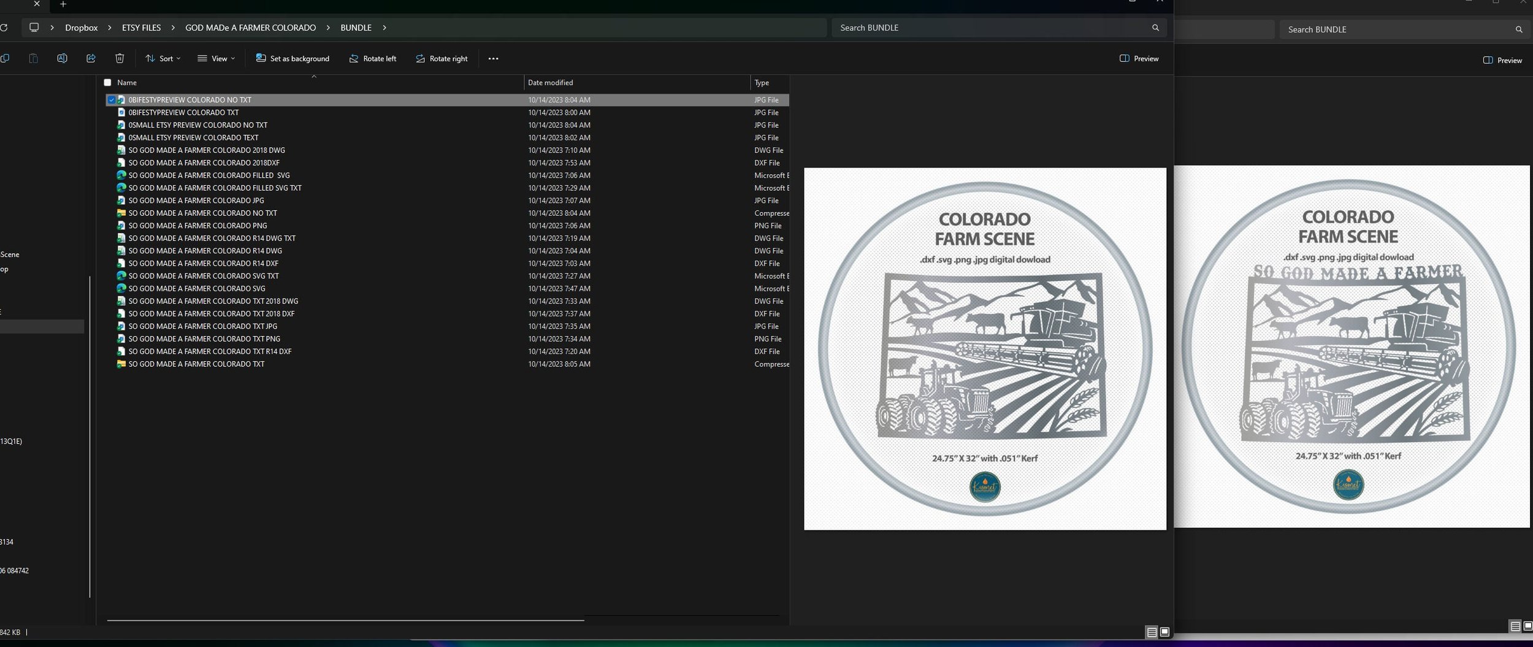The image size is (1533, 647).
Task: Click the So God Made a Farmer preview in back window
Action: tap(1351, 346)
